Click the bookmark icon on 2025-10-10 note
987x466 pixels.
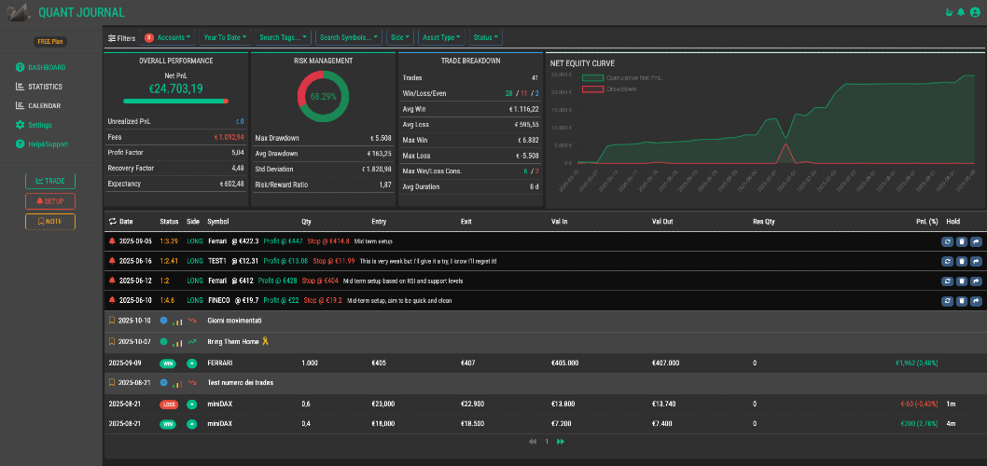(112, 321)
